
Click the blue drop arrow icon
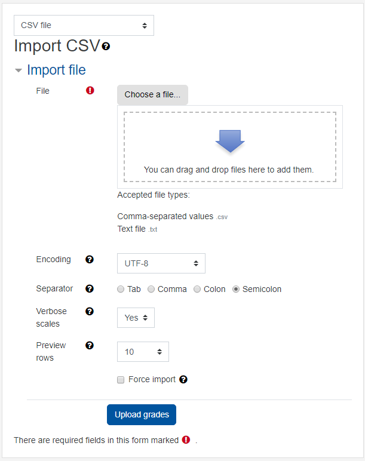[230, 141]
